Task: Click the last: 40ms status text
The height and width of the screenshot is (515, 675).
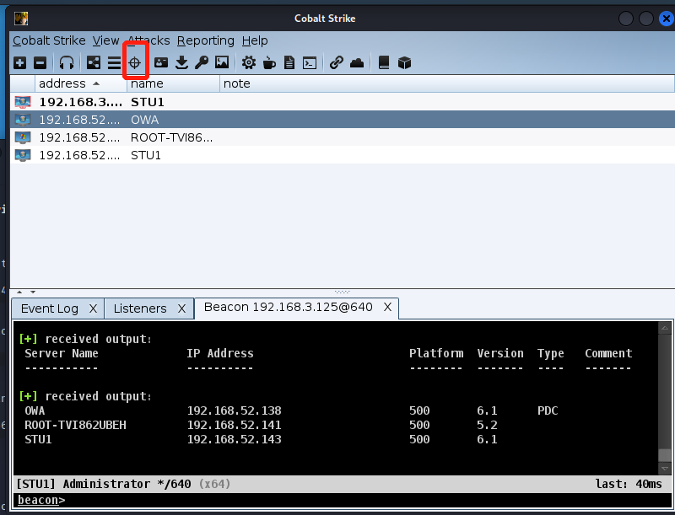Action: click(x=629, y=484)
